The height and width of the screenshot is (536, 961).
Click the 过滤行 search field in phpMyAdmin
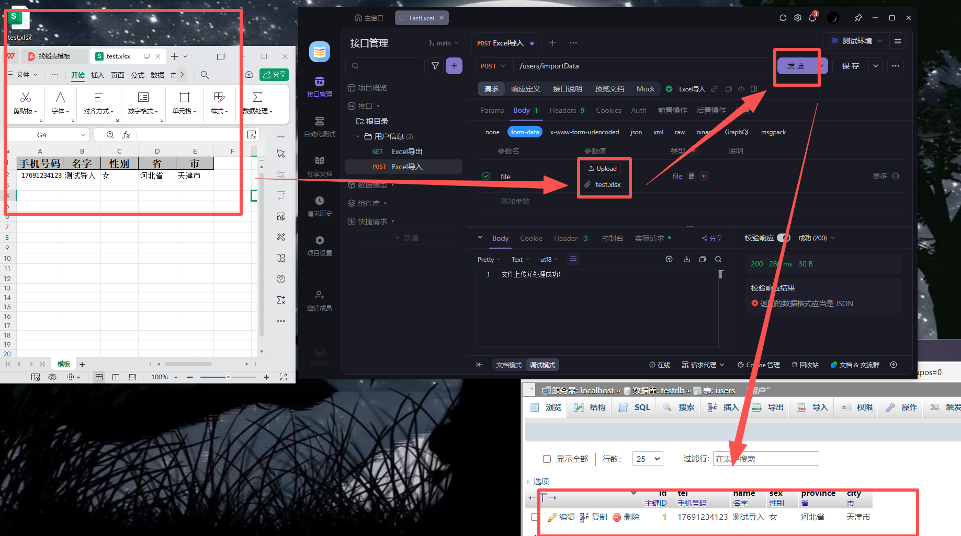pos(766,459)
